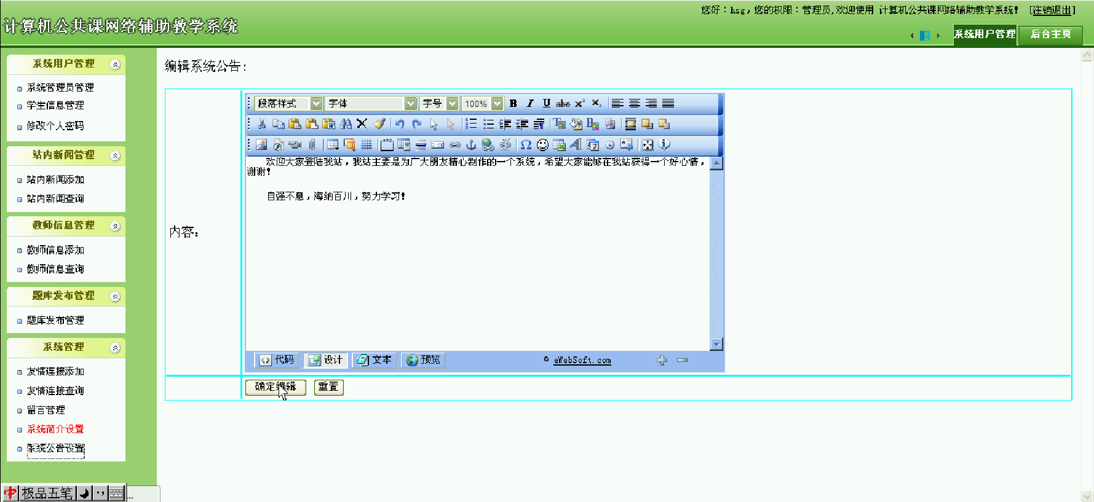Click the Delete X icon

click(x=362, y=124)
